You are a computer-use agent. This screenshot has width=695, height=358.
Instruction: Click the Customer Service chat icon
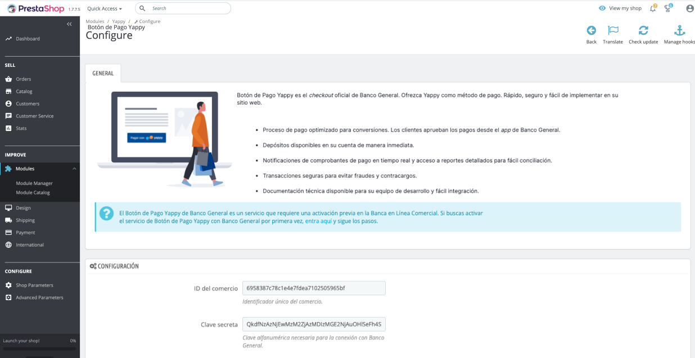coord(8,116)
